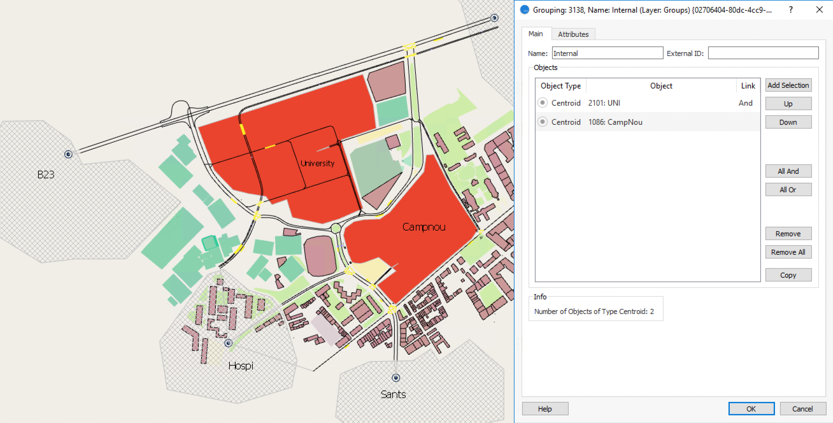Click the B23 centroid marker on map
The image size is (833, 423).
click(68, 154)
